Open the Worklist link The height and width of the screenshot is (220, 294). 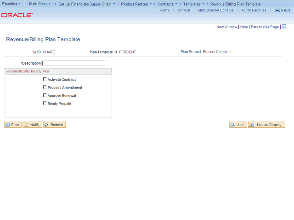pyautogui.click(x=184, y=10)
